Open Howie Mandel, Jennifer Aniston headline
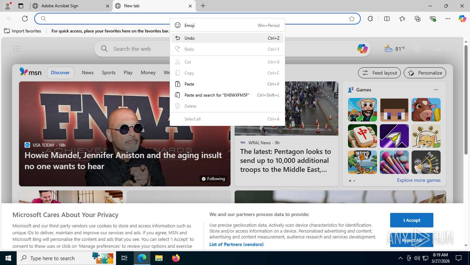 click(x=123, y=161)
